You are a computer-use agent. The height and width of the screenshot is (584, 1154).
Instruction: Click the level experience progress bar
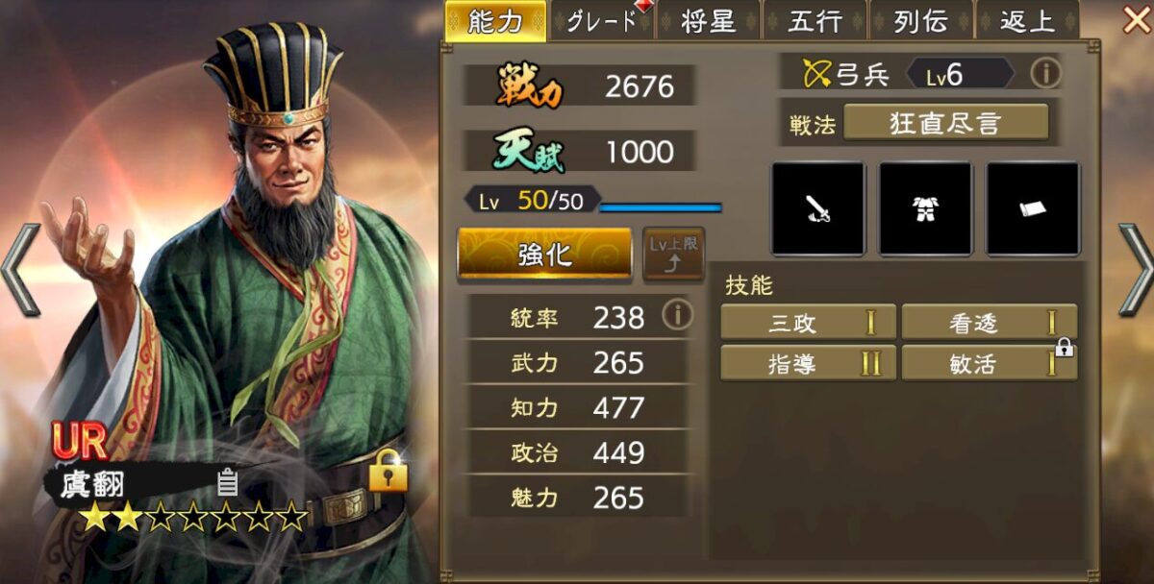click(661, 207)
